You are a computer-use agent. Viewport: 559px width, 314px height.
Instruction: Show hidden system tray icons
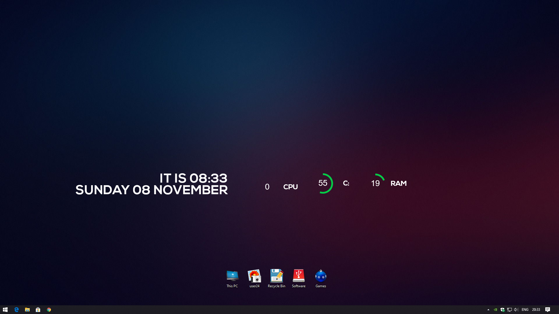point(488,310)
